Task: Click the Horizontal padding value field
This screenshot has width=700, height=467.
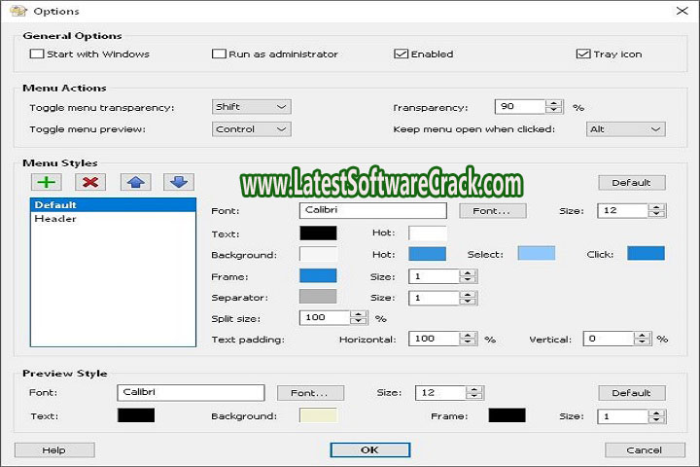Action: (434, 339)
